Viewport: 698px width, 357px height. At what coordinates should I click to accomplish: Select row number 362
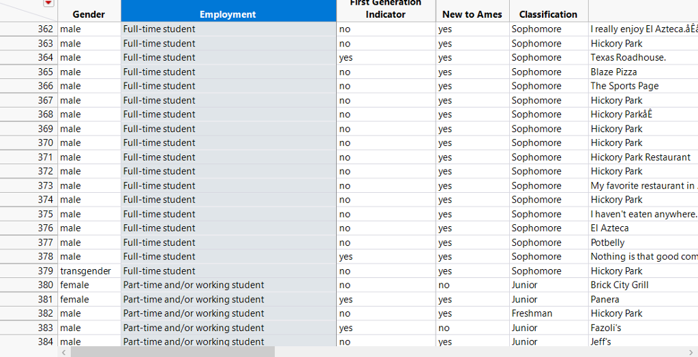point(45,29)
